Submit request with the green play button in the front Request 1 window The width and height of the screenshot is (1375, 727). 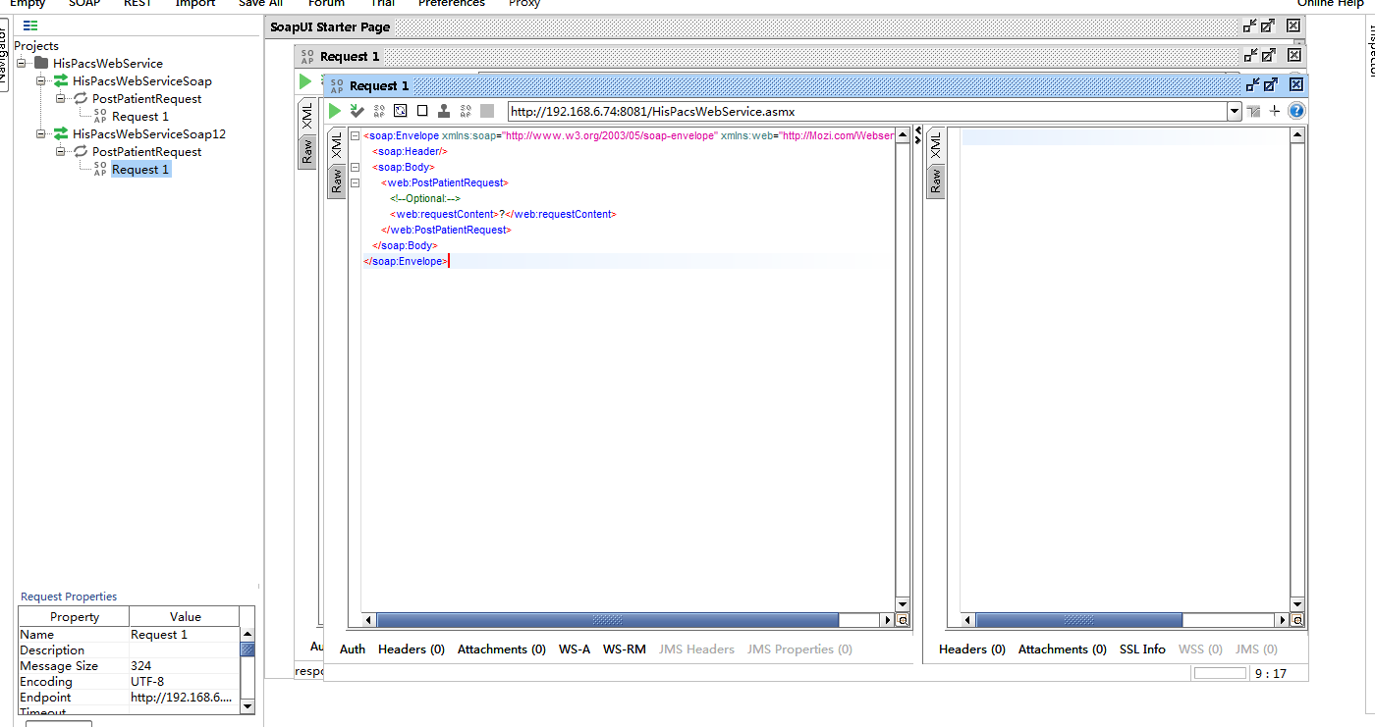tap(335, 111)
